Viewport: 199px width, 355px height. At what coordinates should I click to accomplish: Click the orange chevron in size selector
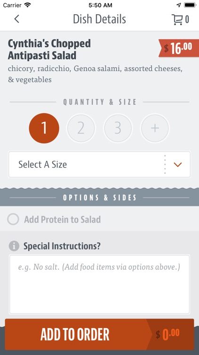coord(178,165)
